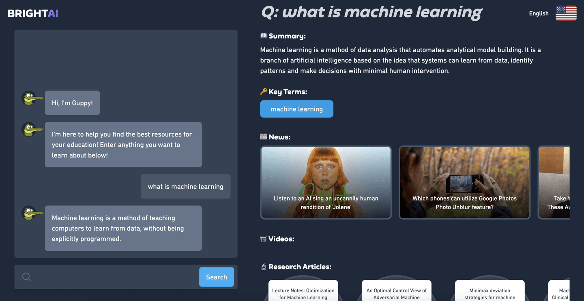This screenshot has width=584, height=301.
Task: Click the book icon next to Summary
Action: pyautogui.click(x=264, y=36)
